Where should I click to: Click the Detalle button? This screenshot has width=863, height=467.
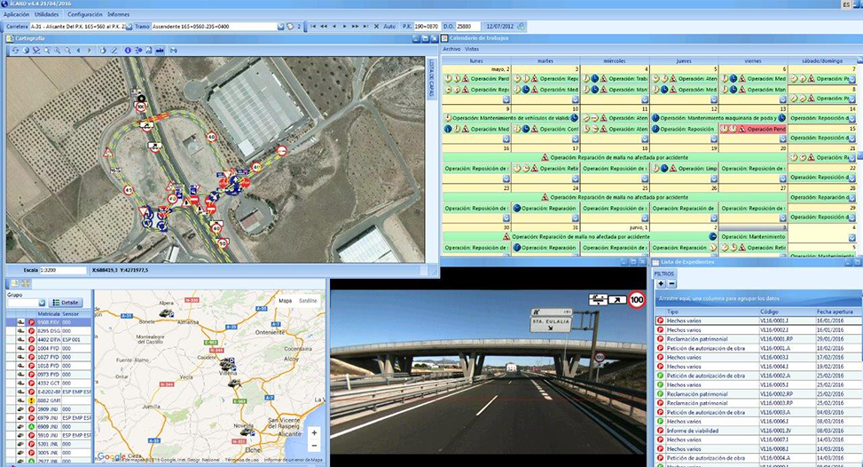[67, 303]
